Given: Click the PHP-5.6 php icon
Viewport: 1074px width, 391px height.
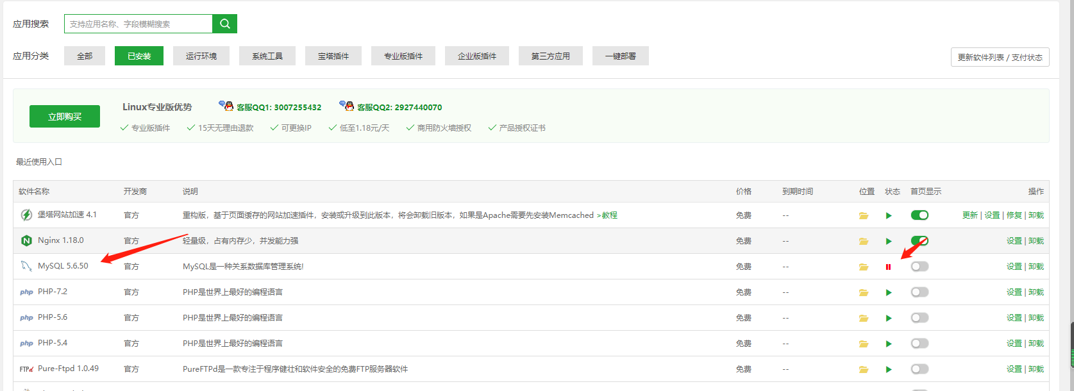Looking at the screenshot, I should click(26, 318).
